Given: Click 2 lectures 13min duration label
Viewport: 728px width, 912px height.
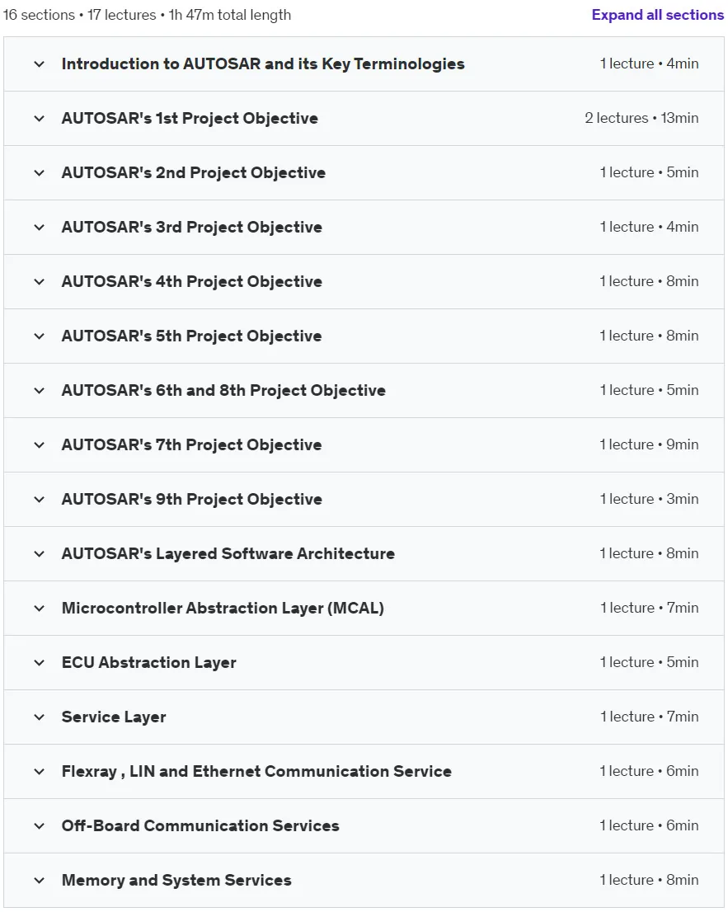Looking at the screenshot, I should point(641,118).
